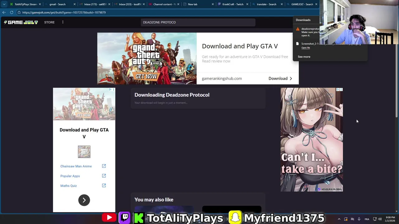This screenshot has width=399, height=224.
Task: Switch to the KreekCraft - Twitch tab
Action: pyautogui.click(x=233, y=4)
